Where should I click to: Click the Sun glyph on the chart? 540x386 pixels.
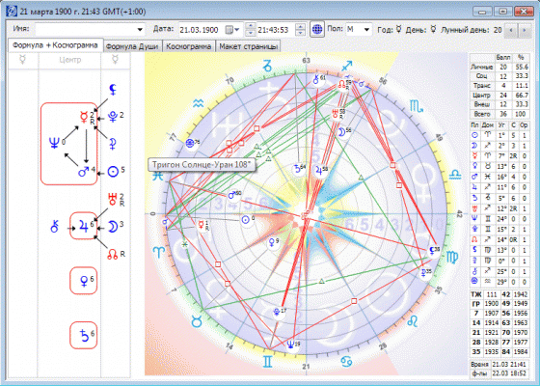(245, 220)
